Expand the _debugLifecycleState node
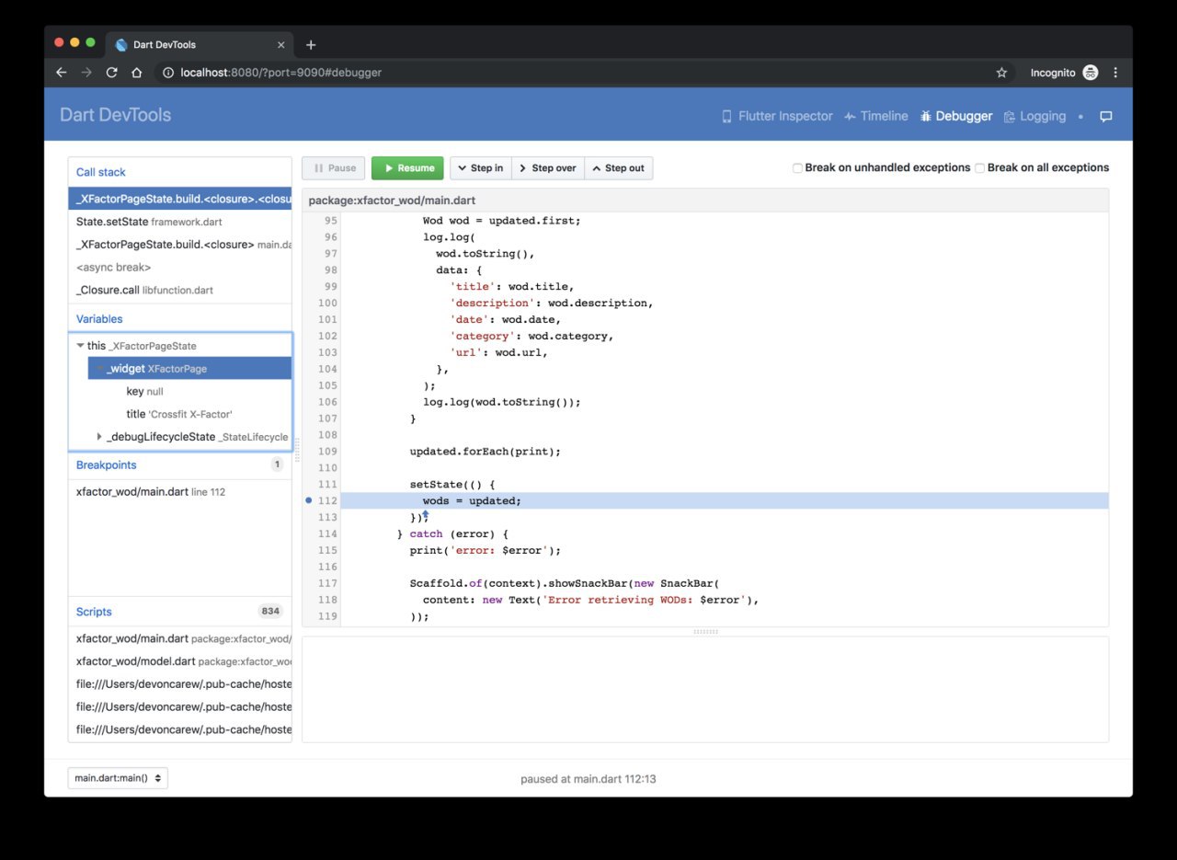Image resolution: width=1177 pixels, height=860 pixels. 99,437
